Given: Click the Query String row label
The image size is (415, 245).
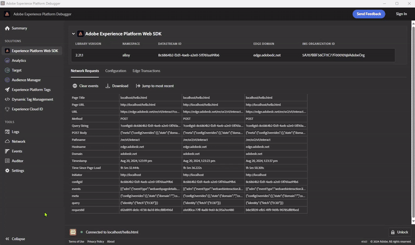Looking at the screenshot, I should (x=80, y=126).
